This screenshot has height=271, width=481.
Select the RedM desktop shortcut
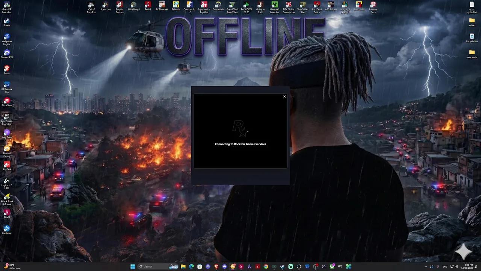click(x=148, y=6)
